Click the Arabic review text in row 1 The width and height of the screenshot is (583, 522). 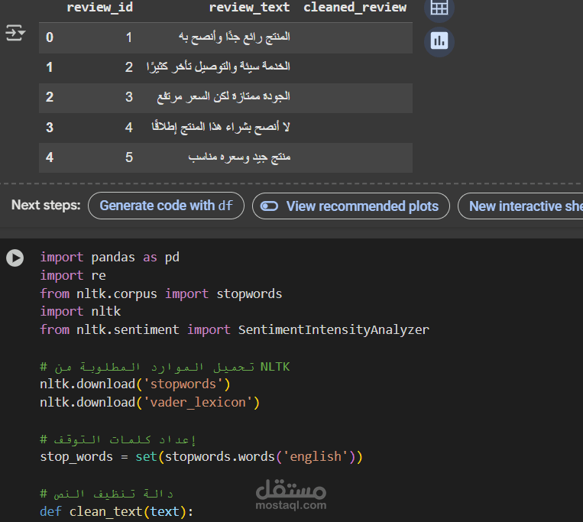pos(219,67)
